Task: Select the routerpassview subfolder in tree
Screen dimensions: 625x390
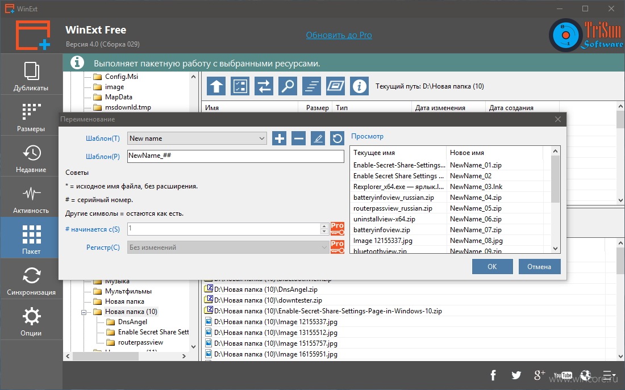Action: click(x=140, y=342)
